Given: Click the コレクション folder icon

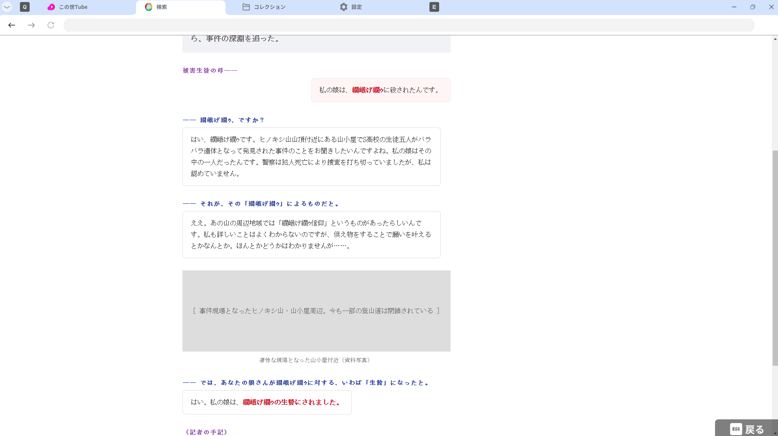Looking at the screenshot, I should point(246,7).
